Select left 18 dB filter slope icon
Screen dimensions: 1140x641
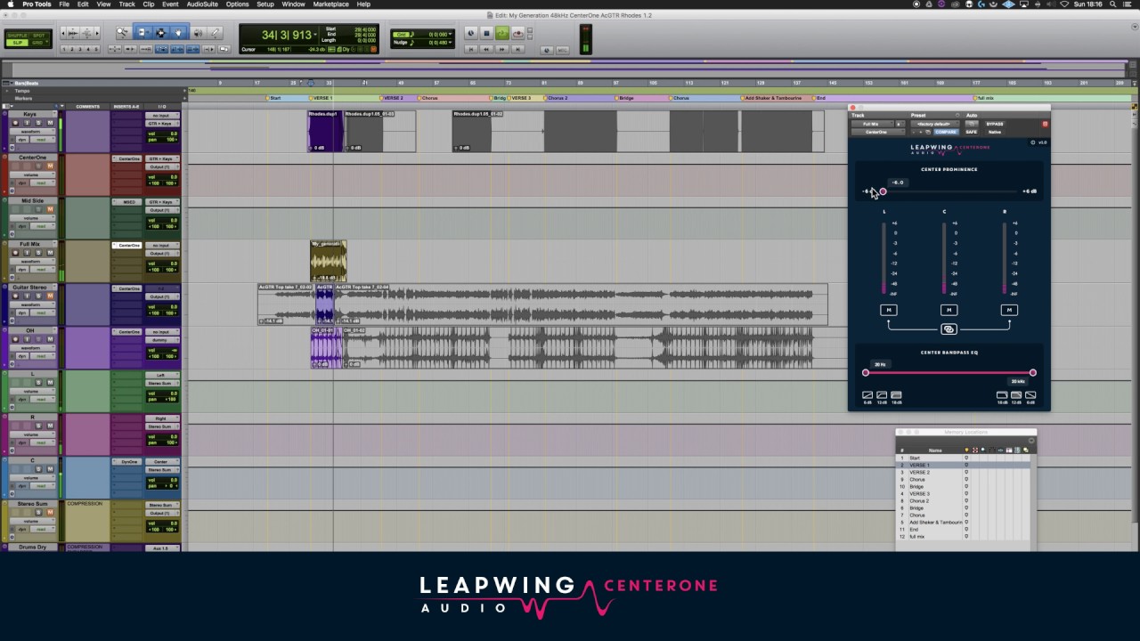coord(896,395)
